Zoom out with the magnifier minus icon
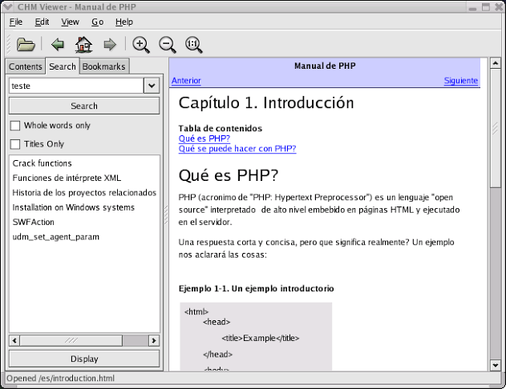The height and width of the screenshot is (389, 506). click(x=167, y=44)
